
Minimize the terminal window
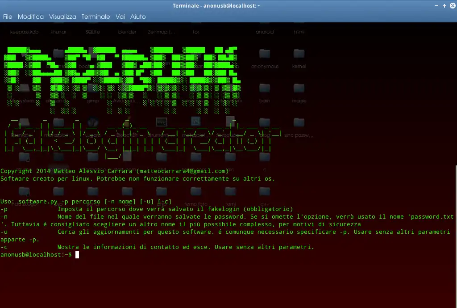point(436,6)
